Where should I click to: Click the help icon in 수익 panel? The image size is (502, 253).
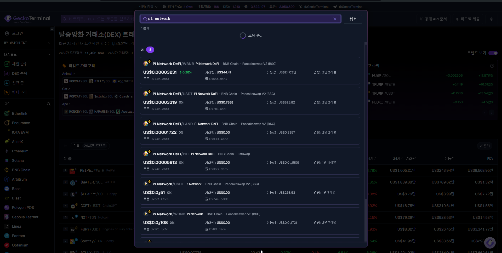(x=492, y=66)
